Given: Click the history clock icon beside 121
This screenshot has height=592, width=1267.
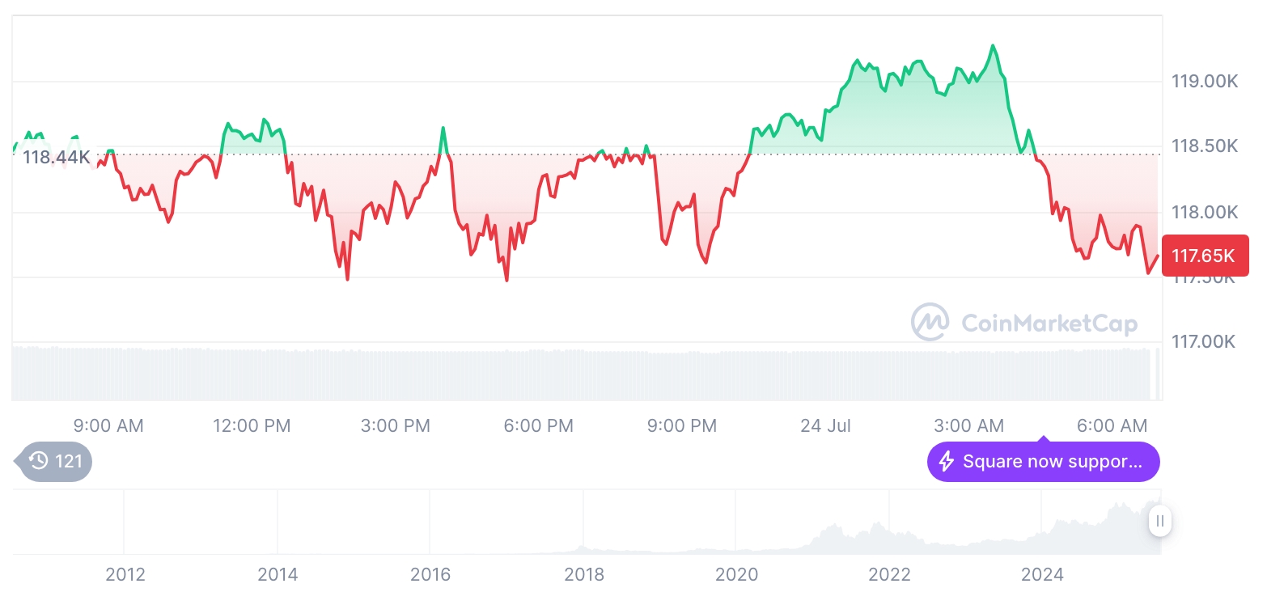Looking at the screenshot, I should [39, 461].
